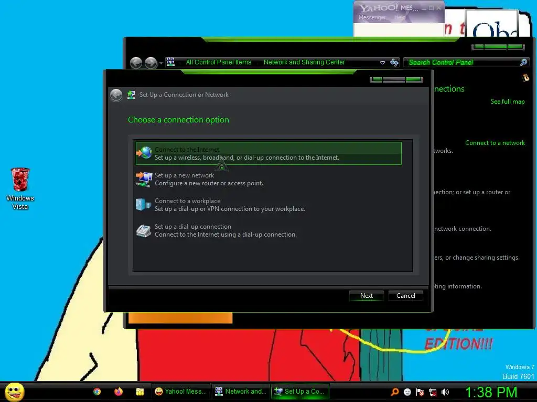The width and height of the screenshot is (537, 402).
Task: Open the Messenger menu in Yahoo! Messenger window
Action: [x=372, y=17]
